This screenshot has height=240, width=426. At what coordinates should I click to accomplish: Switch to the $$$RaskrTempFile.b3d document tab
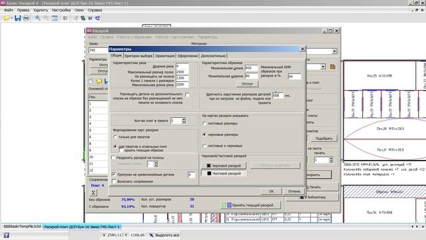(22, 227)
